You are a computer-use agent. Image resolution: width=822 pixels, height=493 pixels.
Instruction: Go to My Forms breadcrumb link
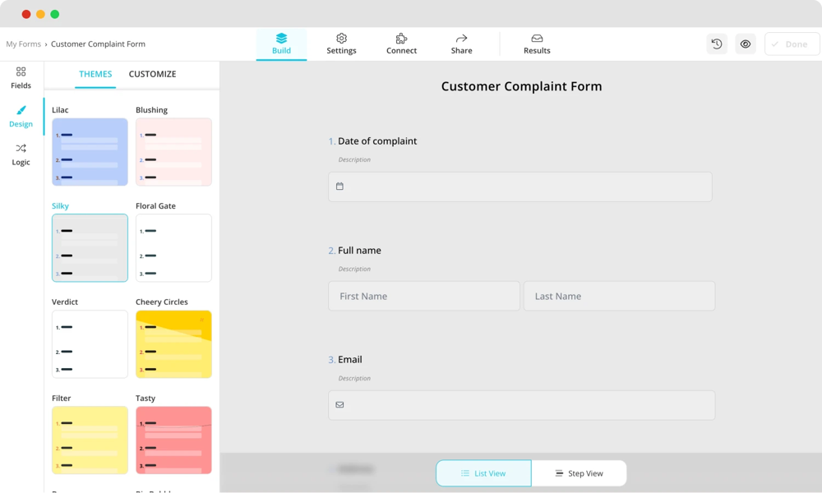click(x=23, y=44)
